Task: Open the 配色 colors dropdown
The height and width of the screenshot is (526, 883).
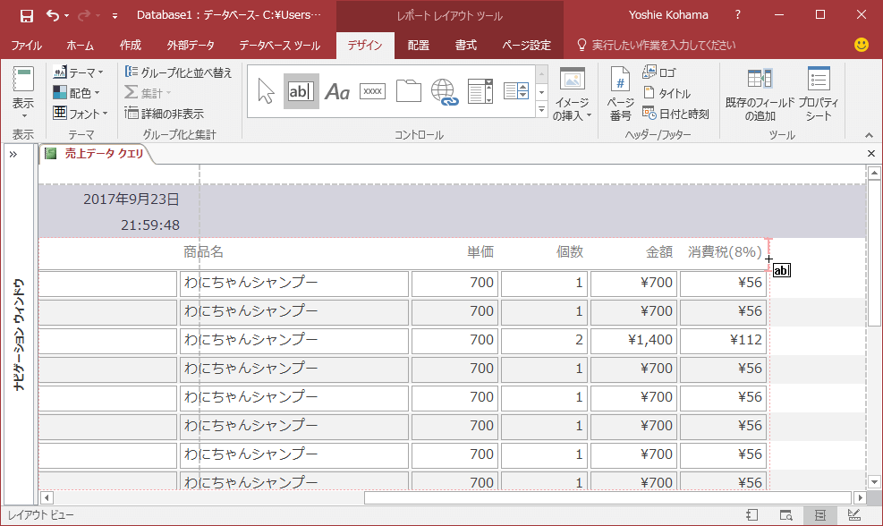Action: pos(76,92)
